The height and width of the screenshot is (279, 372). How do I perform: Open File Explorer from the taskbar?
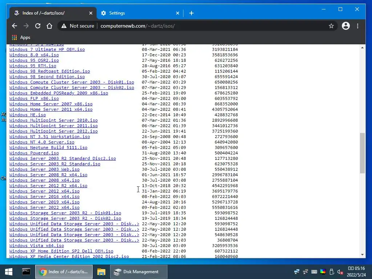[x=101, y=272]
